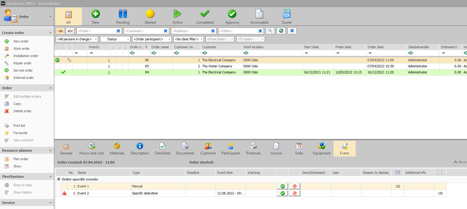Image resolution: width=467 pixels, height=209 pixels.
Task: Open the No date filter dropdown
Action: pos(189,39)
